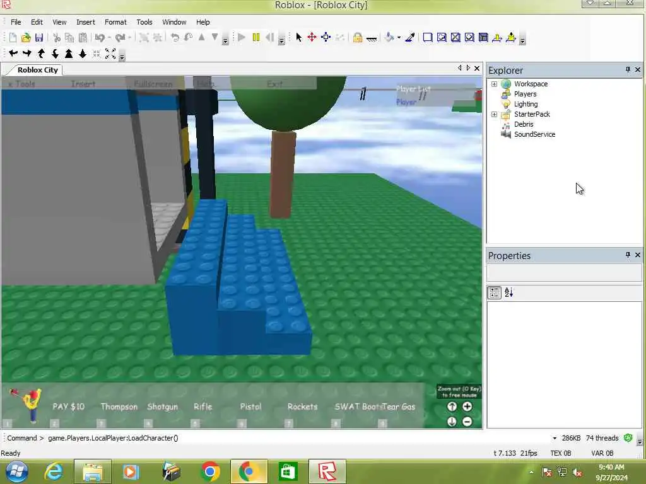646x484 pixels.
Task: Pause the simulation with yellow pause button
Action: (x=256, y=37)
